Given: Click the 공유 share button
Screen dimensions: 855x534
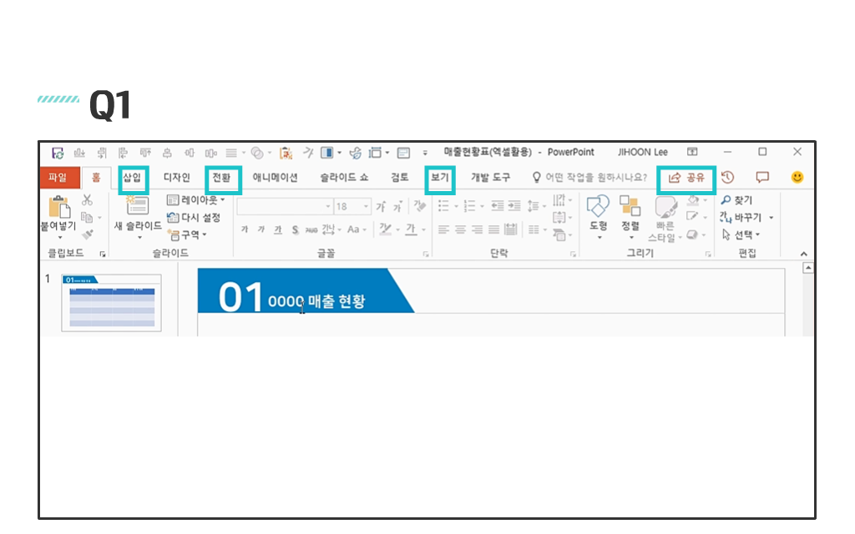Looking at the screenshot, I should point(686,178).
